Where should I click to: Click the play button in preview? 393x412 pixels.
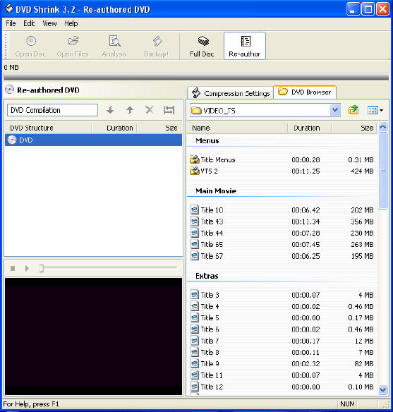27,269
